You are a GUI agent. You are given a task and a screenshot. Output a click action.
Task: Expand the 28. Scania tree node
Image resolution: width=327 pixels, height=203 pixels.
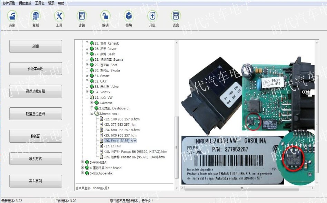(87, 59)
